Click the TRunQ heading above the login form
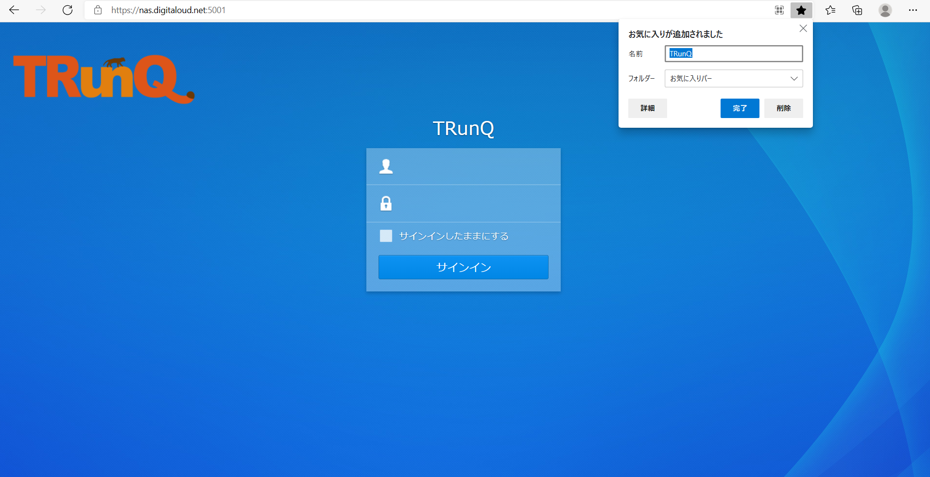 click(464, 129)
